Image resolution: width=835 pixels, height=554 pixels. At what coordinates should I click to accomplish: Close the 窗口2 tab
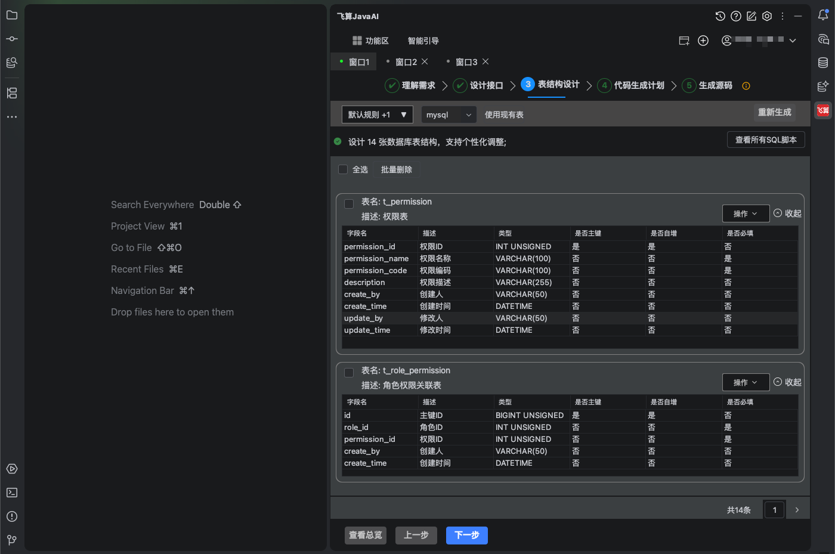pyautogui.click(x=425, y=61)
